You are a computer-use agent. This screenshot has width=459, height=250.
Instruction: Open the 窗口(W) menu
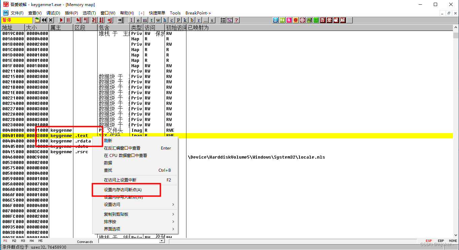pyautogui.click(x=108, y=13)
